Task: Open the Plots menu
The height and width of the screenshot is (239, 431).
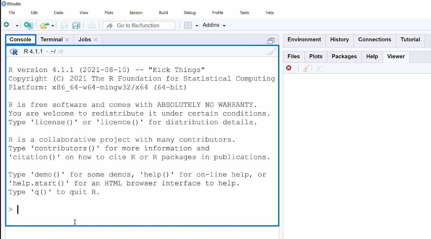Action: click(x=109, y=13)
